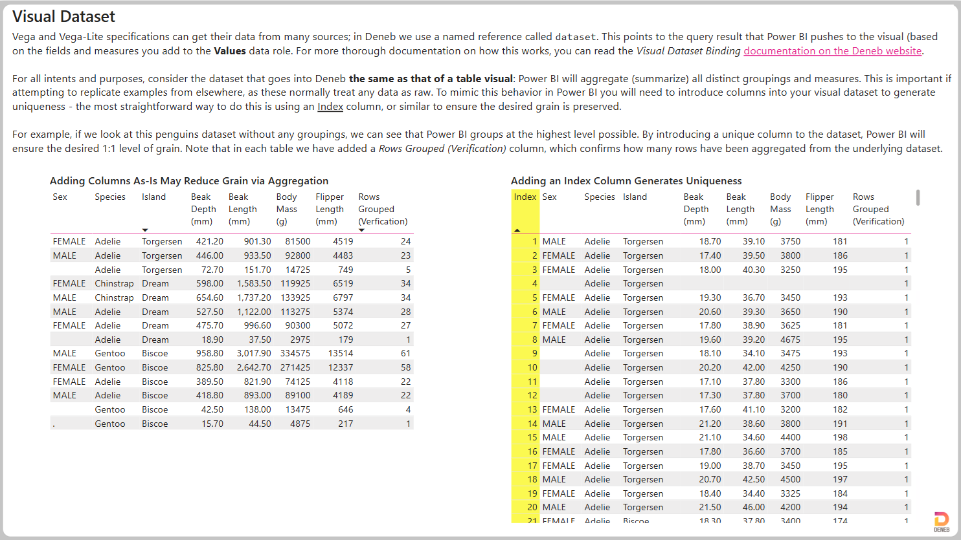961x540 pixels.
Task: Select Body Mass (g) header in the aggregation table
Action: [286, 209]
